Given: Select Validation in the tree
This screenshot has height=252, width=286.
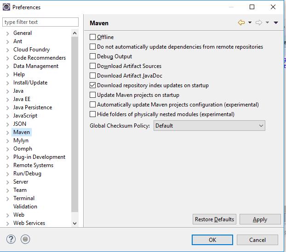Looking at the screenshot, I should (x=25, y=207).
